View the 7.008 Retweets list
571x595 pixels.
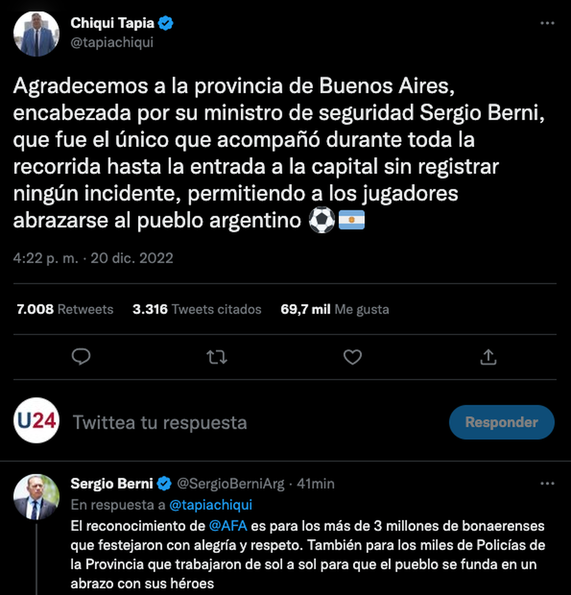[65, 309]
